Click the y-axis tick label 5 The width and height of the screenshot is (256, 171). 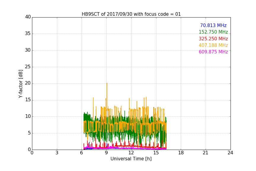(x=29, y=133)
